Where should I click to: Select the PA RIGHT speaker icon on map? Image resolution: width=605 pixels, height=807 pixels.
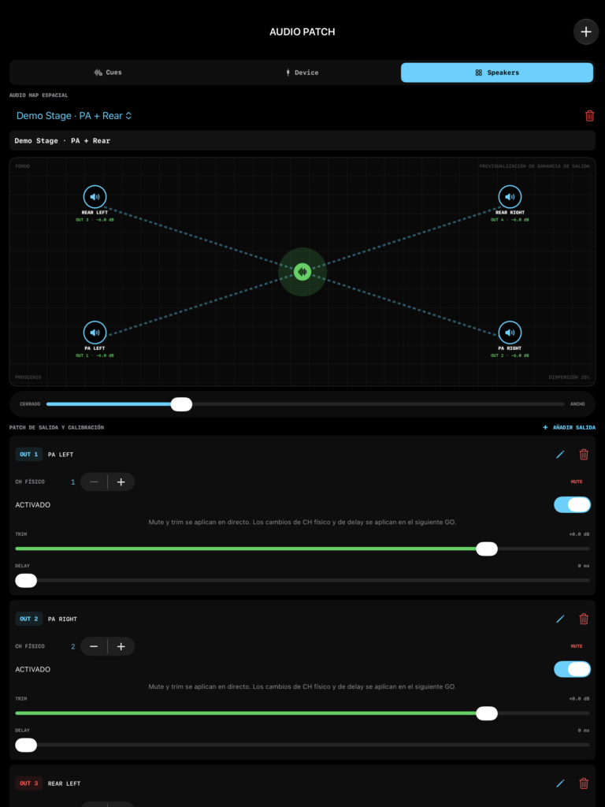click(x=510, y=333)
